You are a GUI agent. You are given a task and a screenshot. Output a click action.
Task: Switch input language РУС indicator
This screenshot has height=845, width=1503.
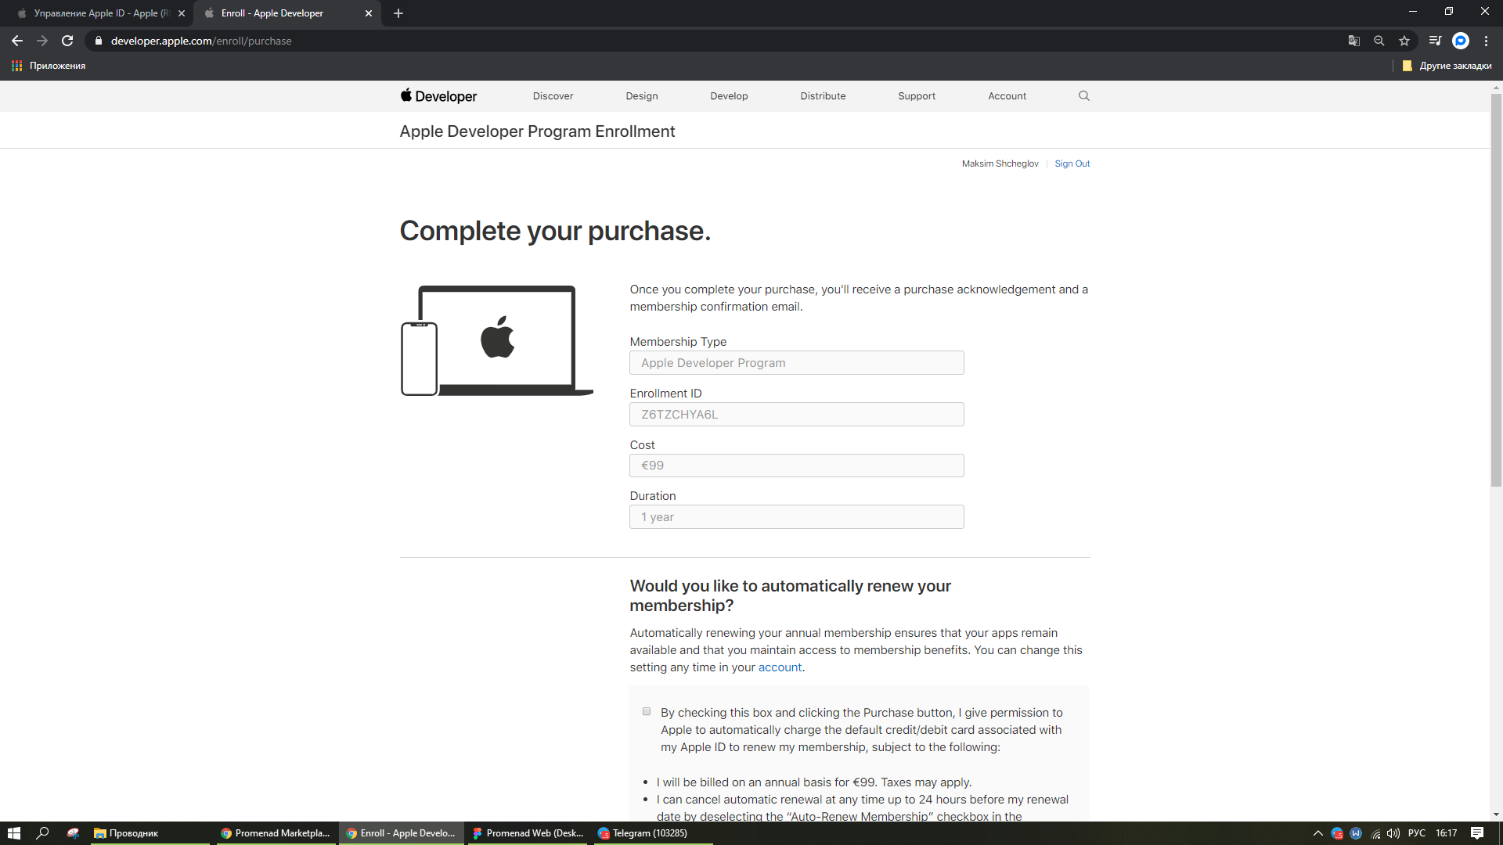point(1417,833)
